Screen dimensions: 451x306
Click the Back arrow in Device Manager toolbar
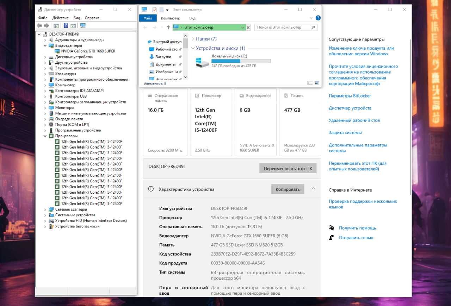tap(39, 25)
